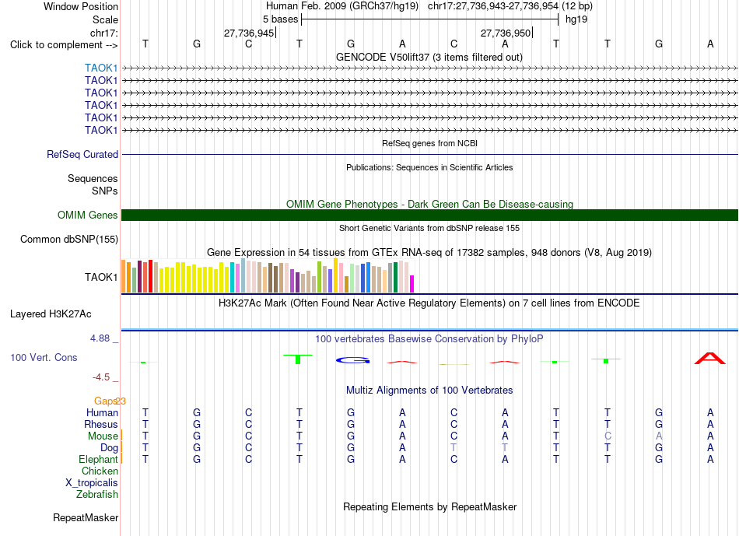Select the Rhesus alignment row label
The width and height of the screenshot is (739, 536).
101,425
